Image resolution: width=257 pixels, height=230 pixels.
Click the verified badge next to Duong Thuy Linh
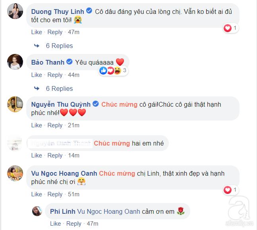(89, 11)
